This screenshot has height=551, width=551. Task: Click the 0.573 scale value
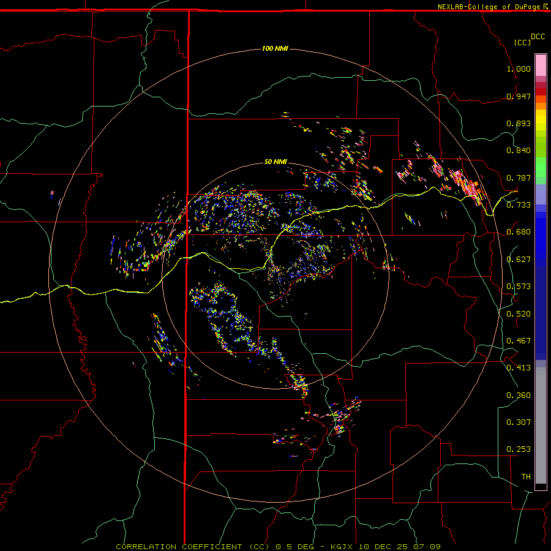(x=519, y=287)
